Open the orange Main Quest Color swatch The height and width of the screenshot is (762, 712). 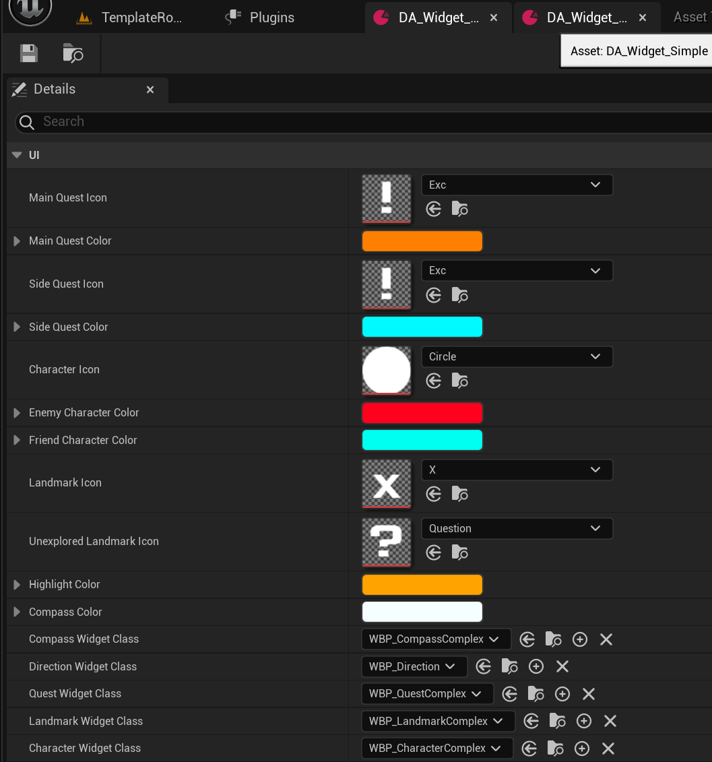(422, 241)
